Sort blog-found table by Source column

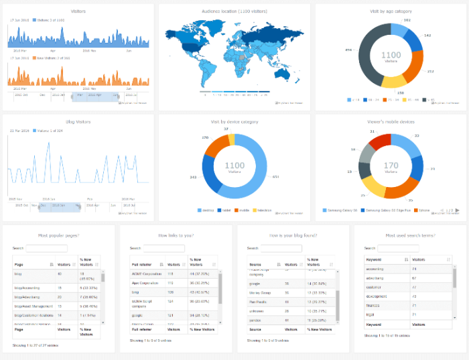tap(265, 265)
